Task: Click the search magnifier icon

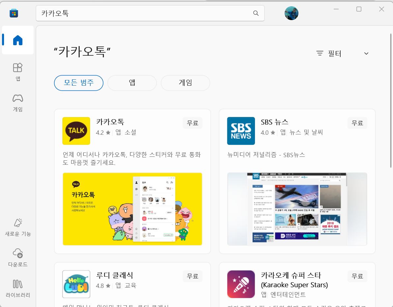Action: click(x=256, y=13)
